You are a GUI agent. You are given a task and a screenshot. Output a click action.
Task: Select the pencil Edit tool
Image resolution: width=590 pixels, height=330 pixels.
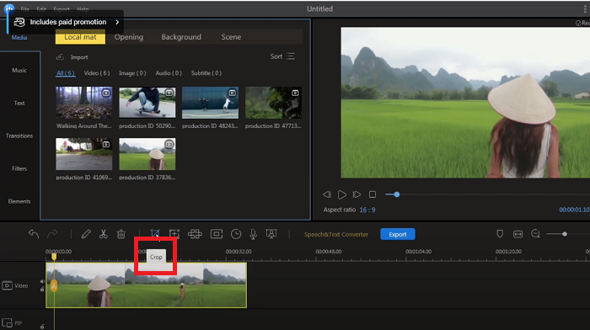[x=86, y=234]
